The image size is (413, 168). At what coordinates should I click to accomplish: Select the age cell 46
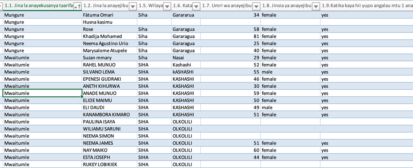231,79
